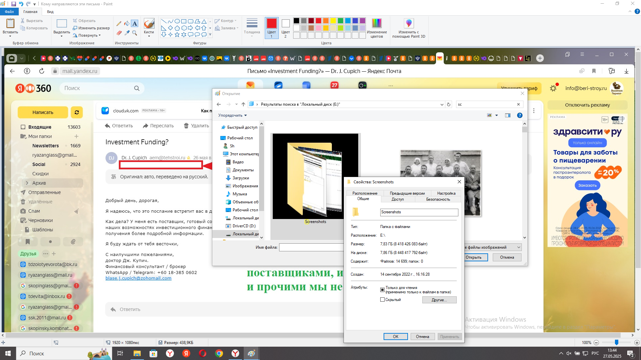Open the Вставить dropdown arrow
The width and height of the screenshot is (641, 360).
pyautogui.click(x=10, y=36)
